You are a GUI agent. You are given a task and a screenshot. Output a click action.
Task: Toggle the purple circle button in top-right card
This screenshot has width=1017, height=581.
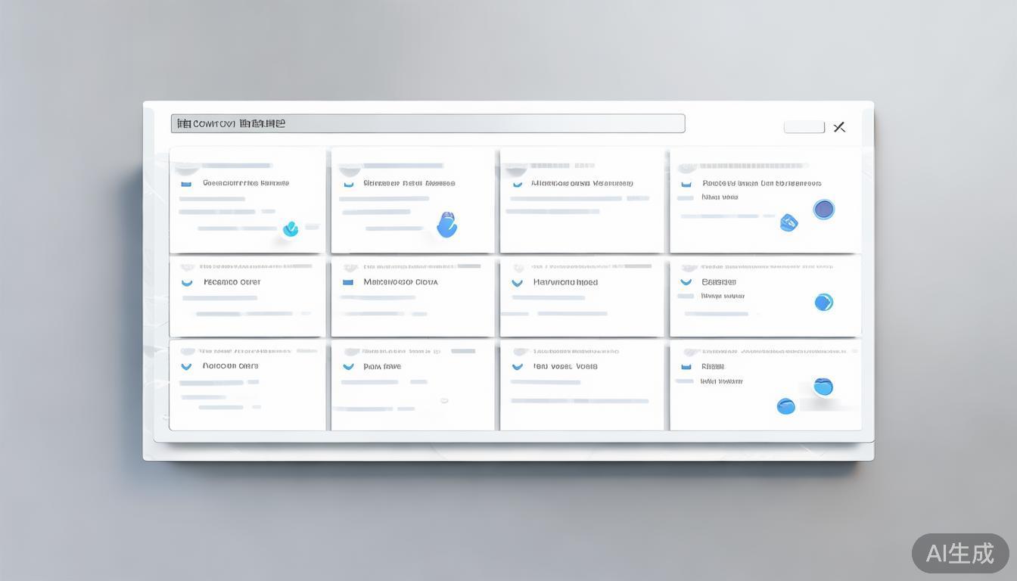pyautogui.click(x=823, y=210)
